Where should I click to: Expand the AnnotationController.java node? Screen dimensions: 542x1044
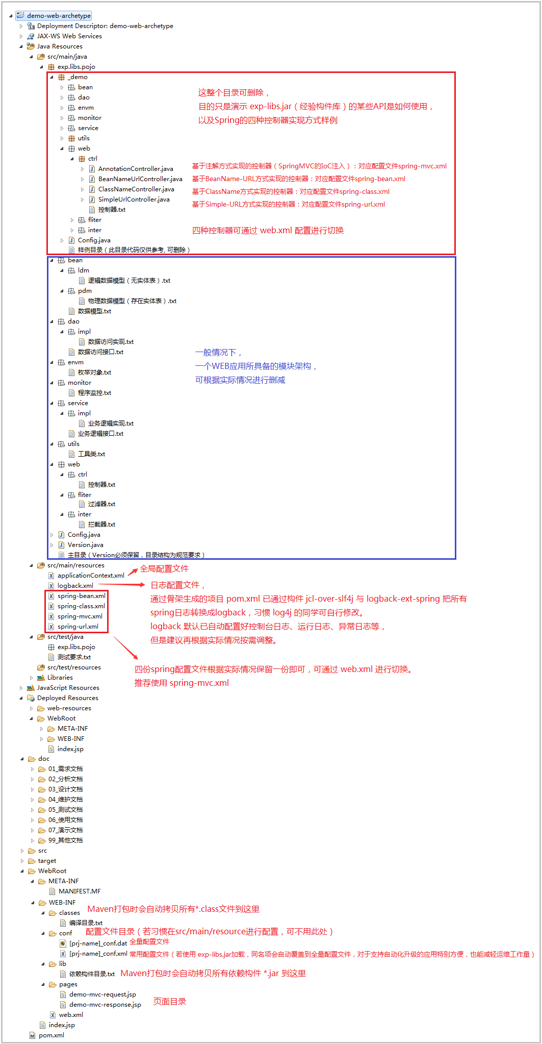click(82, 169)
